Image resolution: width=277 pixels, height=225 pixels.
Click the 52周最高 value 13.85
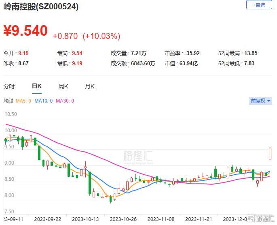[251, 53]
